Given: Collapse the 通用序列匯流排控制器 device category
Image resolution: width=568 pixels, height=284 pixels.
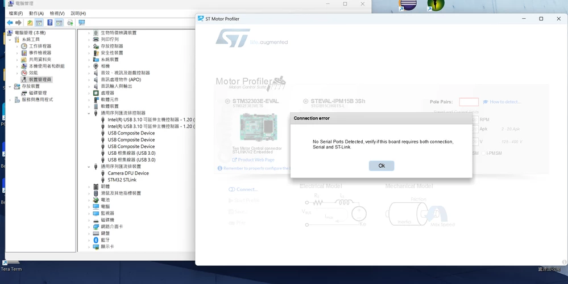Looking at the screenshot, I should tap(89, 113).
